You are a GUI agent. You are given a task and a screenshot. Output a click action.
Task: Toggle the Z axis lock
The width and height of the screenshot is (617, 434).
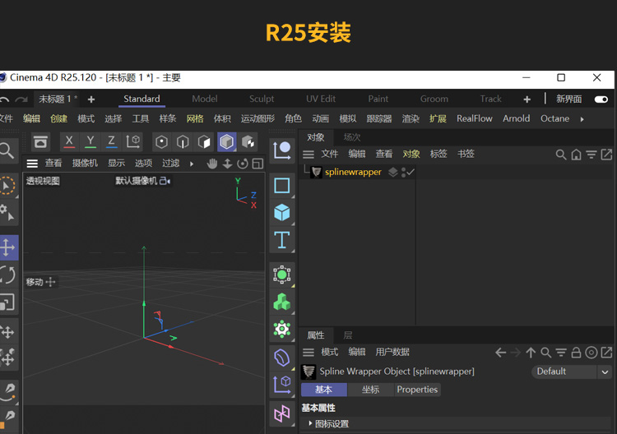click(x=112, y=141)
